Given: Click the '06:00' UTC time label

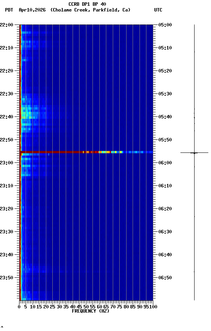Looking at the screenshot, I should click(x=165, y=163).
